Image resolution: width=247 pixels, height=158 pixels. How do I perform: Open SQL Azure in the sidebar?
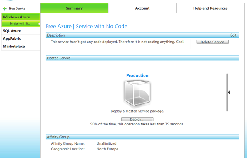click(x=20, y=31)
